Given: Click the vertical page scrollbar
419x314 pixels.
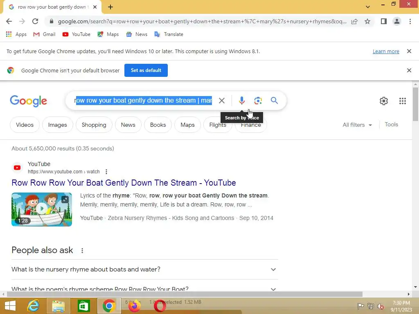Looking at the screenshot, I should [415, 104].
